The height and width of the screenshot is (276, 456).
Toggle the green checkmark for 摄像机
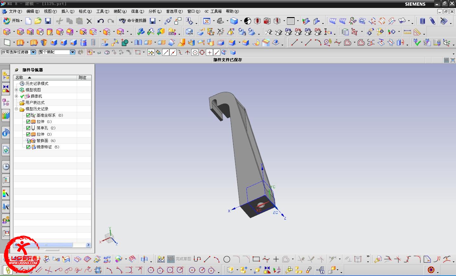point(22,96)
